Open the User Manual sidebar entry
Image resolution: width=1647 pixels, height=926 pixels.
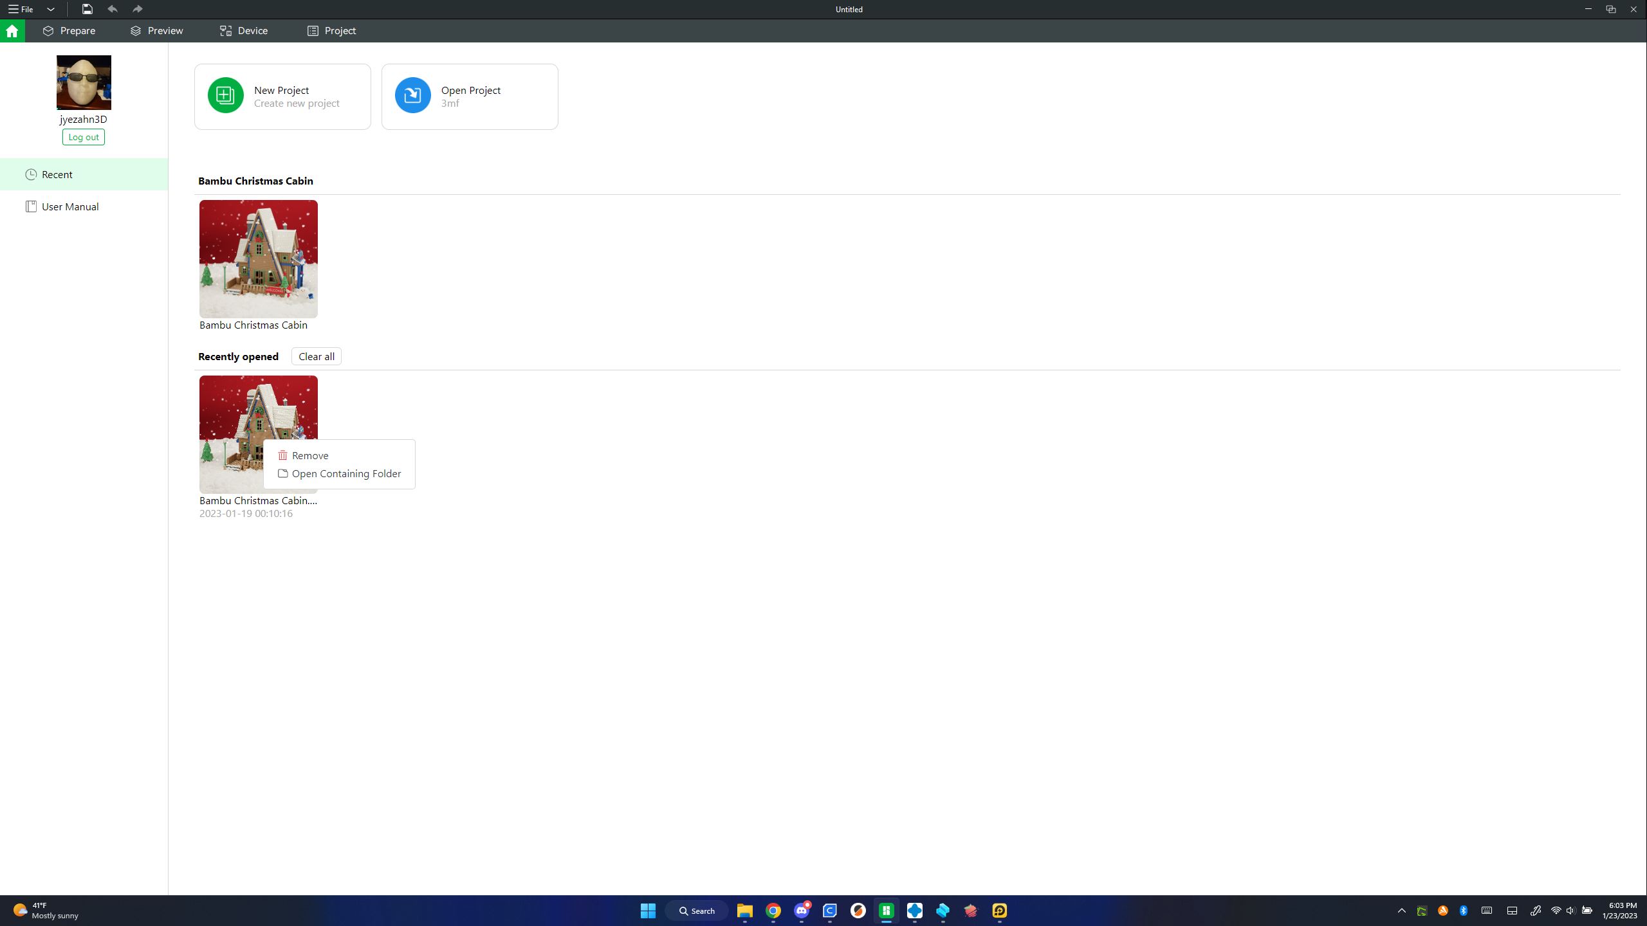click(84, 206)
